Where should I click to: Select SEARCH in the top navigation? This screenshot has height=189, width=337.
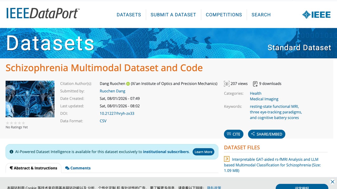point(261,15)
